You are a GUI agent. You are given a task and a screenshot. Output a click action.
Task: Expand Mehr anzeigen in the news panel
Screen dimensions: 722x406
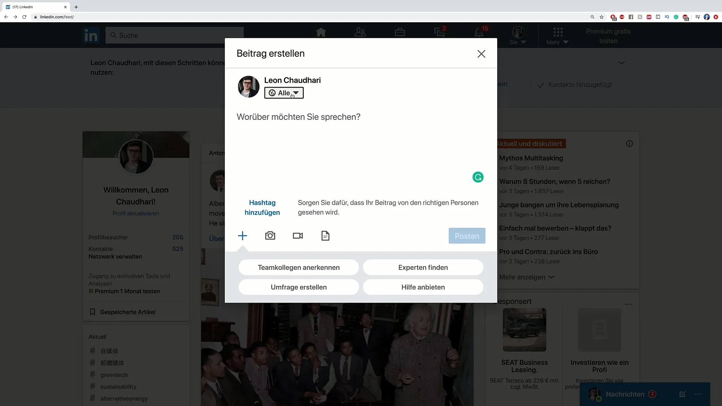click(527, 277)
